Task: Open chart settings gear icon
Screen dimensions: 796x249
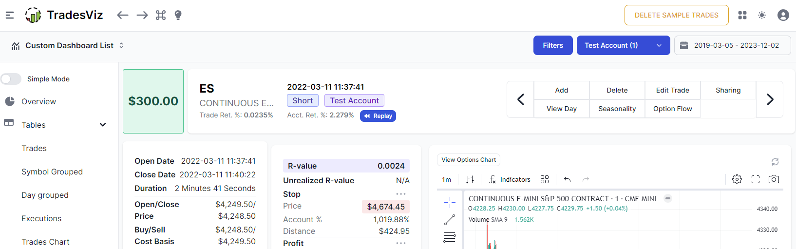Action: pos(737,179)
